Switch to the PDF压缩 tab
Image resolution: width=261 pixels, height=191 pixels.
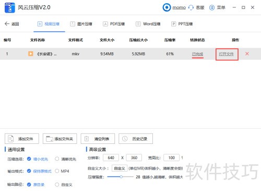pyautogui.click(x=114, y=24)
